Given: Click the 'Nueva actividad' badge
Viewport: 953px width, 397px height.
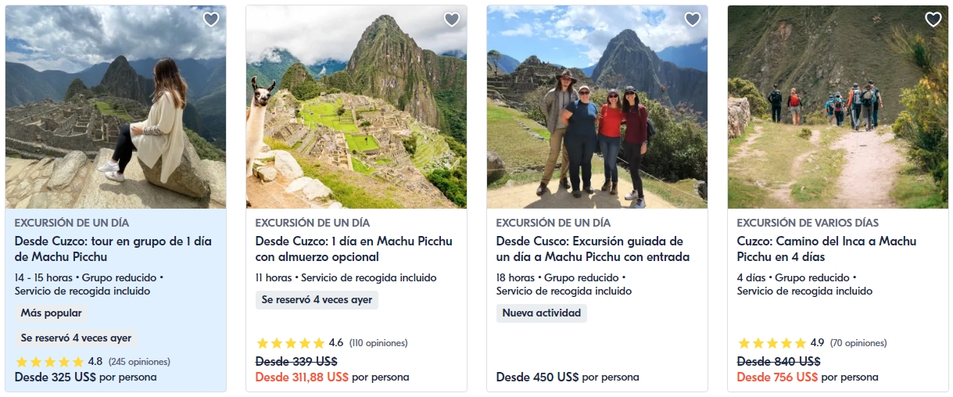Looking at the screenshot, I should point(542,313).
